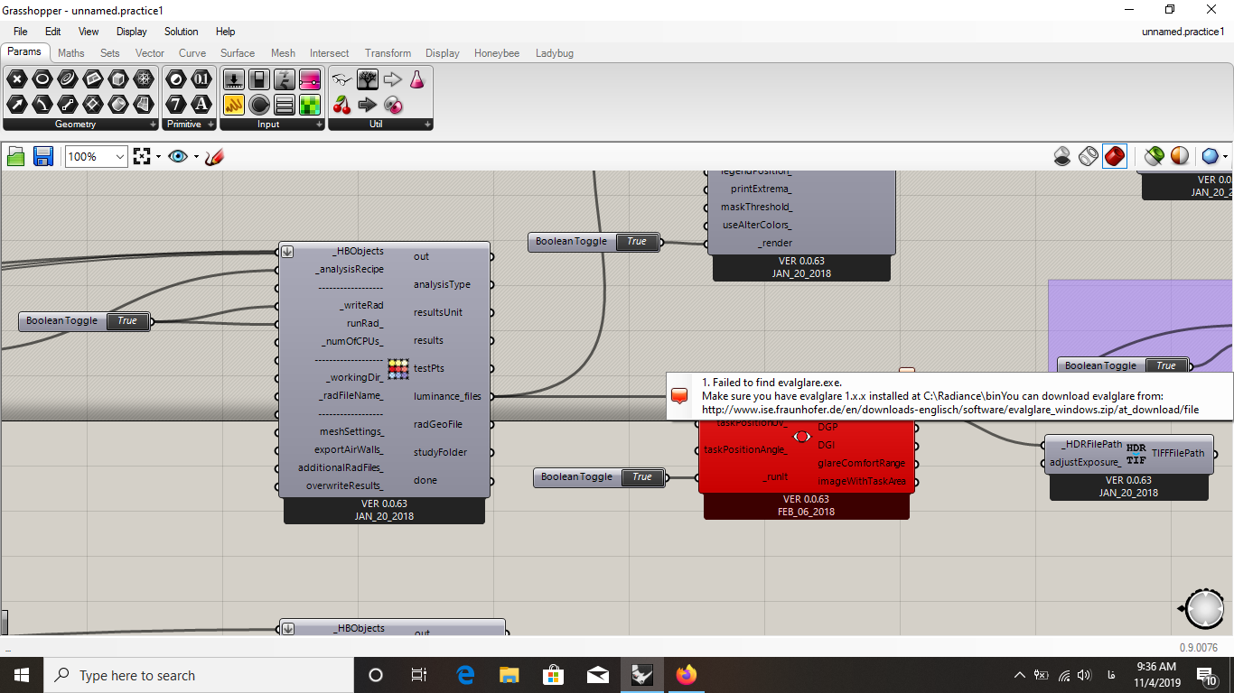Turn off Rhino preview with the first preview icon
This screenshot has height=693, width=1234.
1062,157
